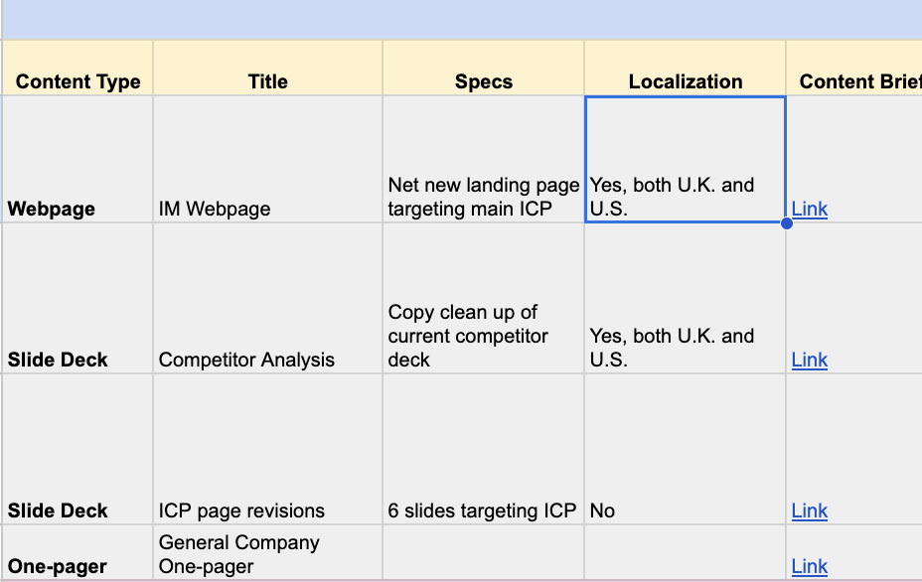The height and width of the screenshot is (582, 922).
Task: Open the Link for ICP page revisions
Action: click(808, 510)
